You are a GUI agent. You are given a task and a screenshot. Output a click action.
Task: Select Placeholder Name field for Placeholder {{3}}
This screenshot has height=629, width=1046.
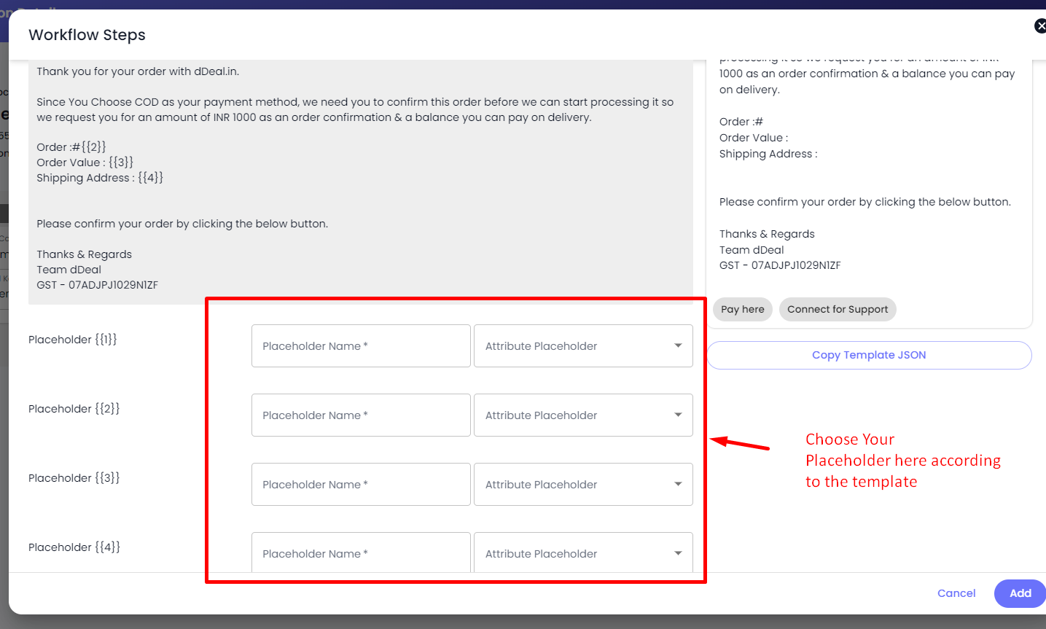coord(361,485)
